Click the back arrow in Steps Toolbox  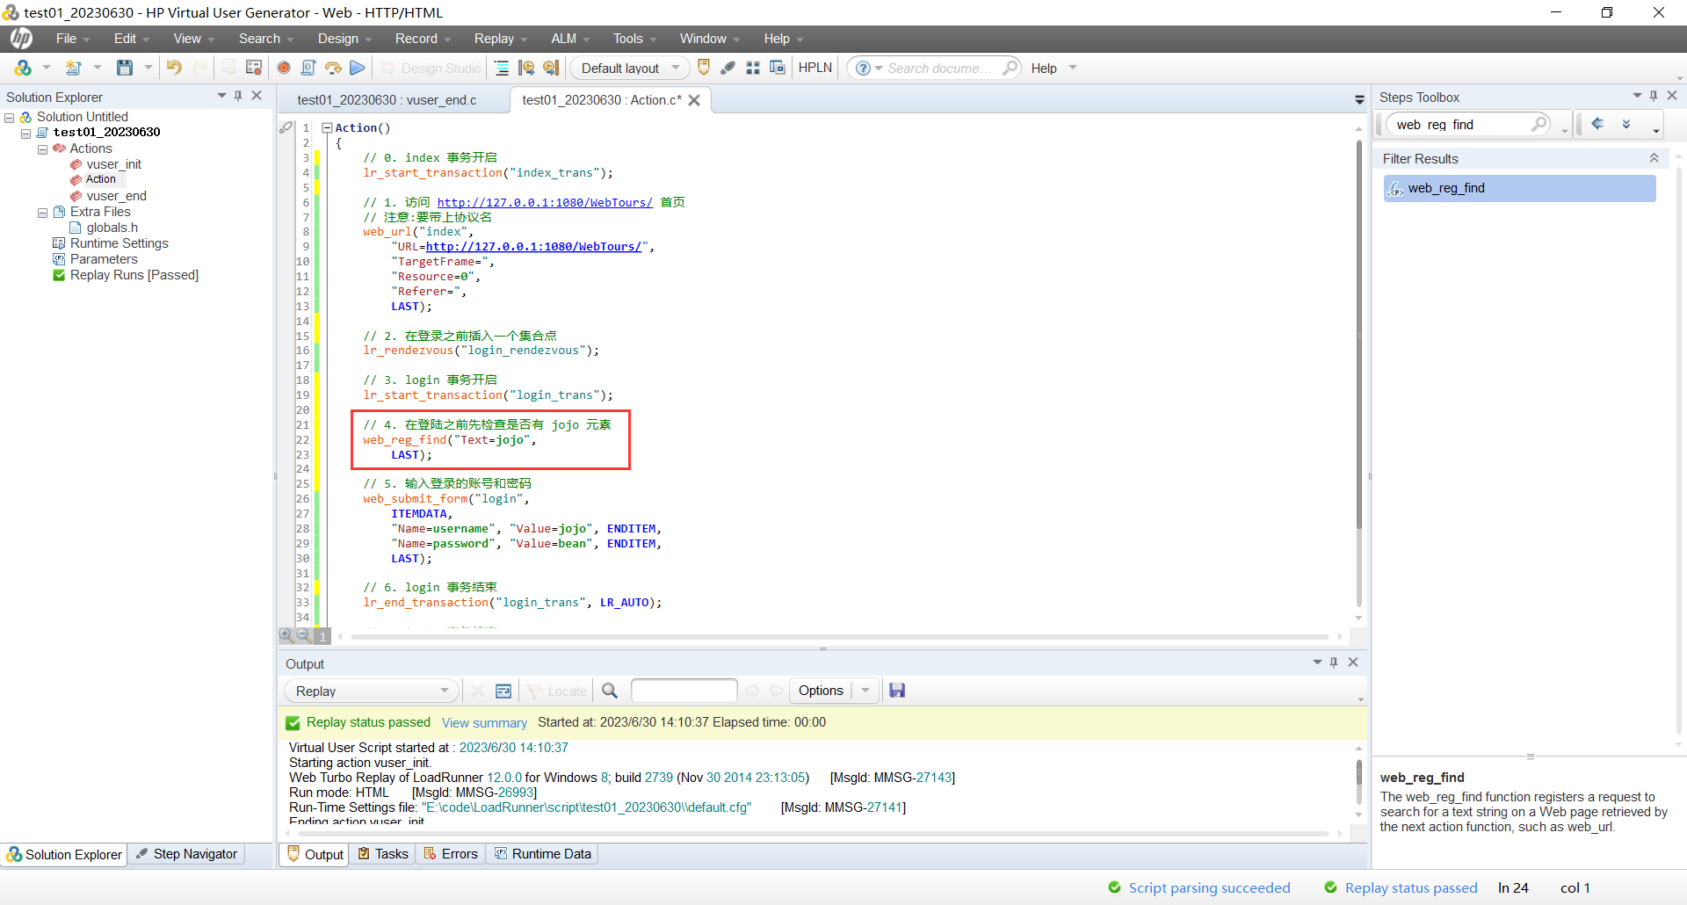pyautogui.click(x=1597, y=124)
